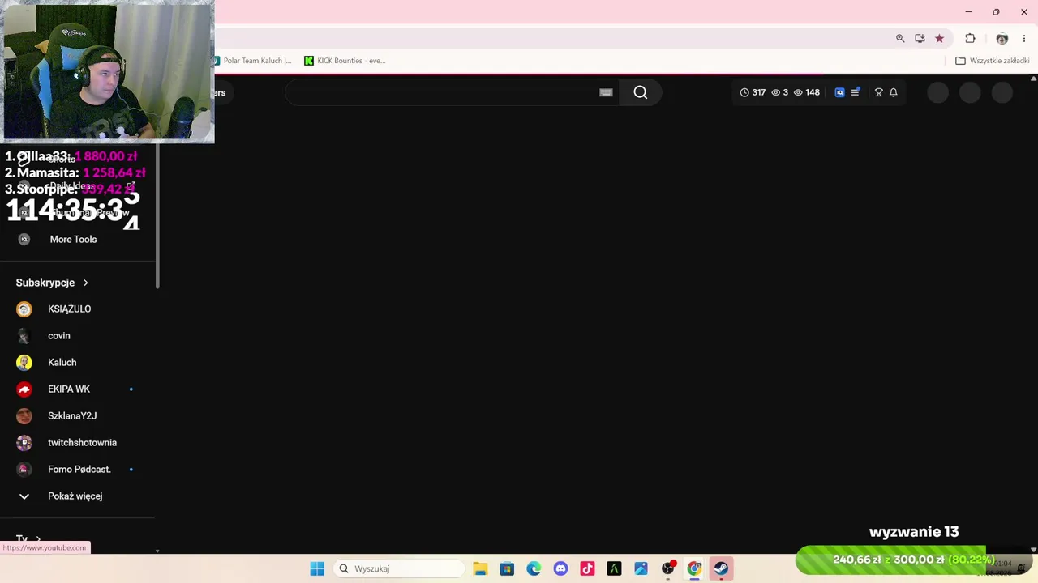This screenshot has height=583, width=1038.
Task: Open Microsoft Store from taskbar
Action: click(x=507, y=568)
